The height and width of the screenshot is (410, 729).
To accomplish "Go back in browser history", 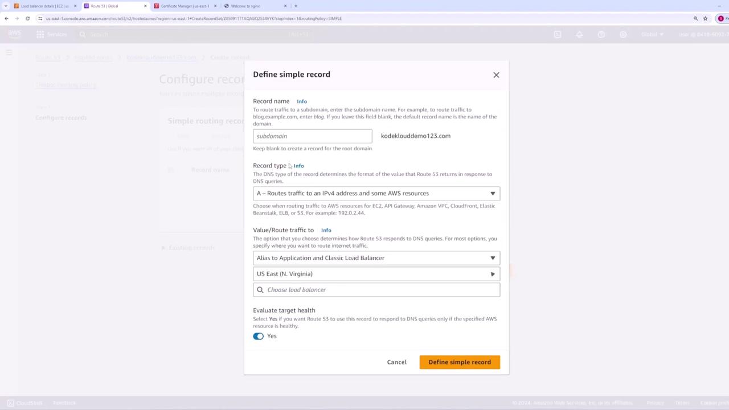I will [x=6, y=18].
